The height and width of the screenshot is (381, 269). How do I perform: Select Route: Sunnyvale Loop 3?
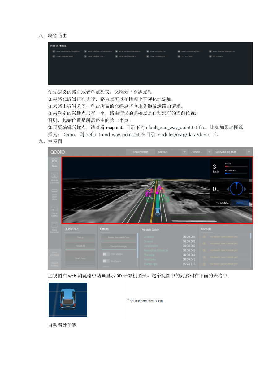click(x=94, y=56)
